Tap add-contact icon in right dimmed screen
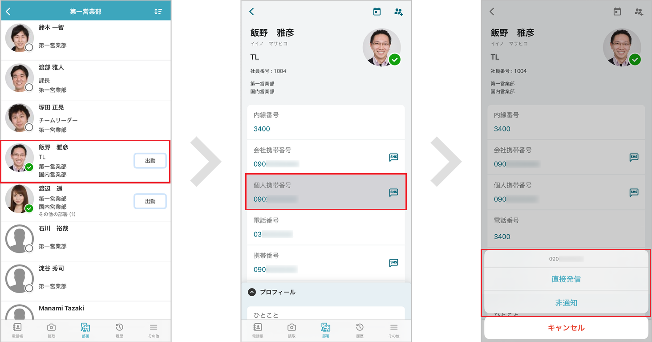 (x=639, y=12)
